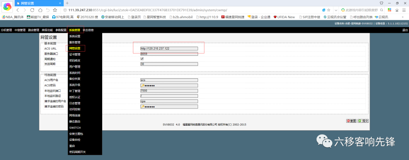Viewport: 409px width, 160px height.
Task: Click the 退出 logout link
Action: click(405, 30)
